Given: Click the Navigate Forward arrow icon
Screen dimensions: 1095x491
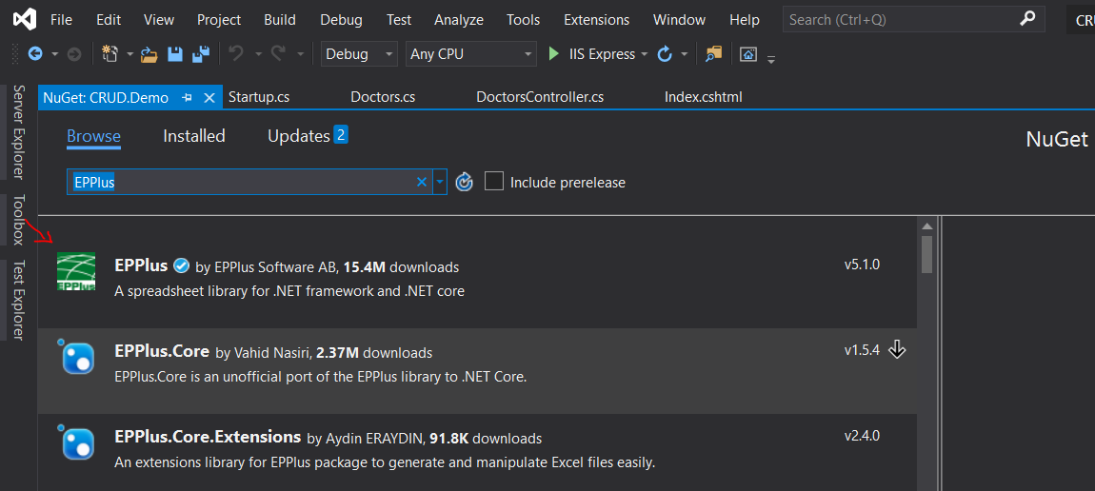Looking at the screenshot, I should (74, 53).
